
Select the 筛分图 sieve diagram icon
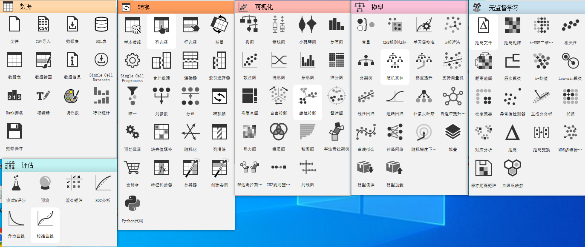[x=337, y=60]
